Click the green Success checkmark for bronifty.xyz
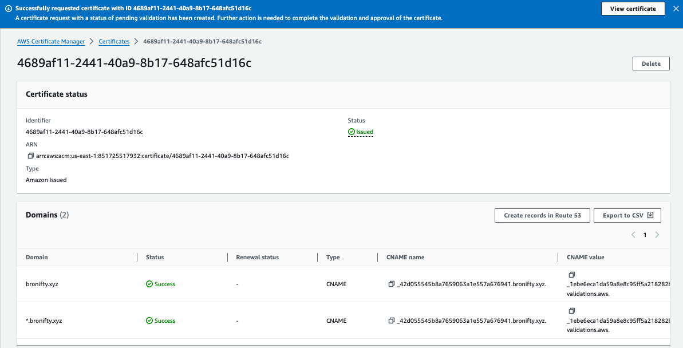Viewport: 683px width, 348px height. pos(148,284)
